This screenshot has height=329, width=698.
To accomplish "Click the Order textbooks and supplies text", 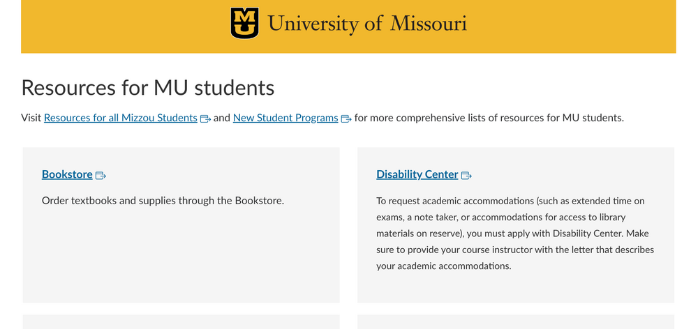I will point(163,201).
